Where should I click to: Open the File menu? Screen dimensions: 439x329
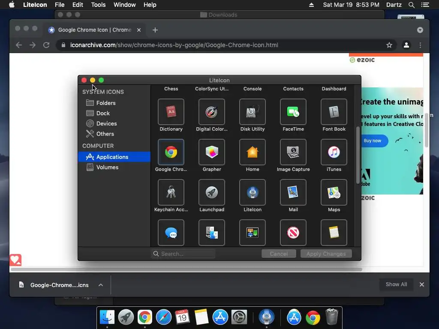pyautogui.click(x=59, y=5)
